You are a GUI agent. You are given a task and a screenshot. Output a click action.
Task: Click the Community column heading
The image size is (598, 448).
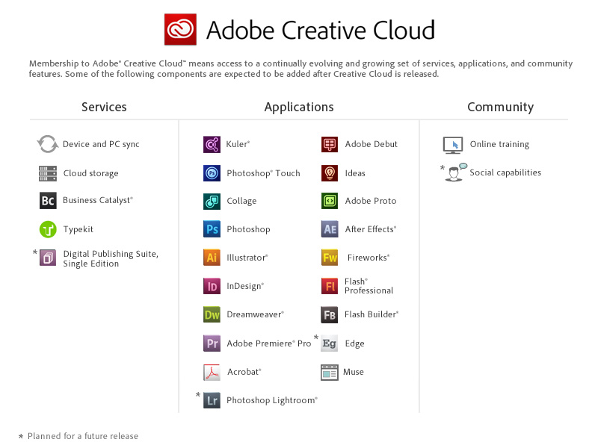click(500, 107)
